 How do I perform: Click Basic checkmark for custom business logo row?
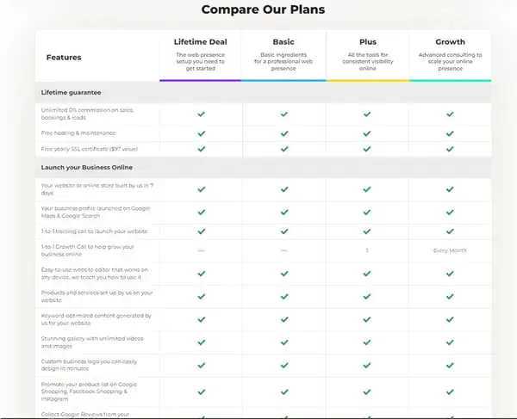pyautogui.click(x=283, y=365)
